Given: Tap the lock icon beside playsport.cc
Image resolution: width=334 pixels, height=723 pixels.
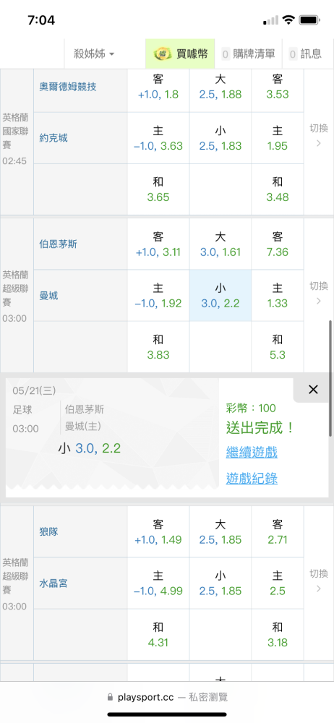Looking at the screenshot, I should tap(110, 697).
